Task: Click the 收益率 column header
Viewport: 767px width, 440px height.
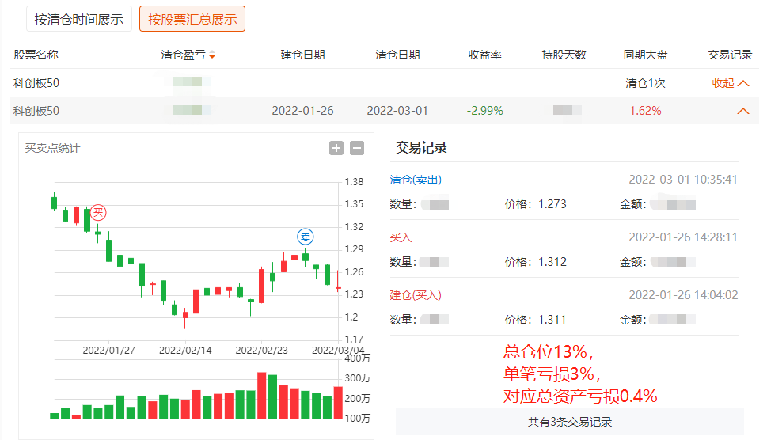Action: [485, 55]
